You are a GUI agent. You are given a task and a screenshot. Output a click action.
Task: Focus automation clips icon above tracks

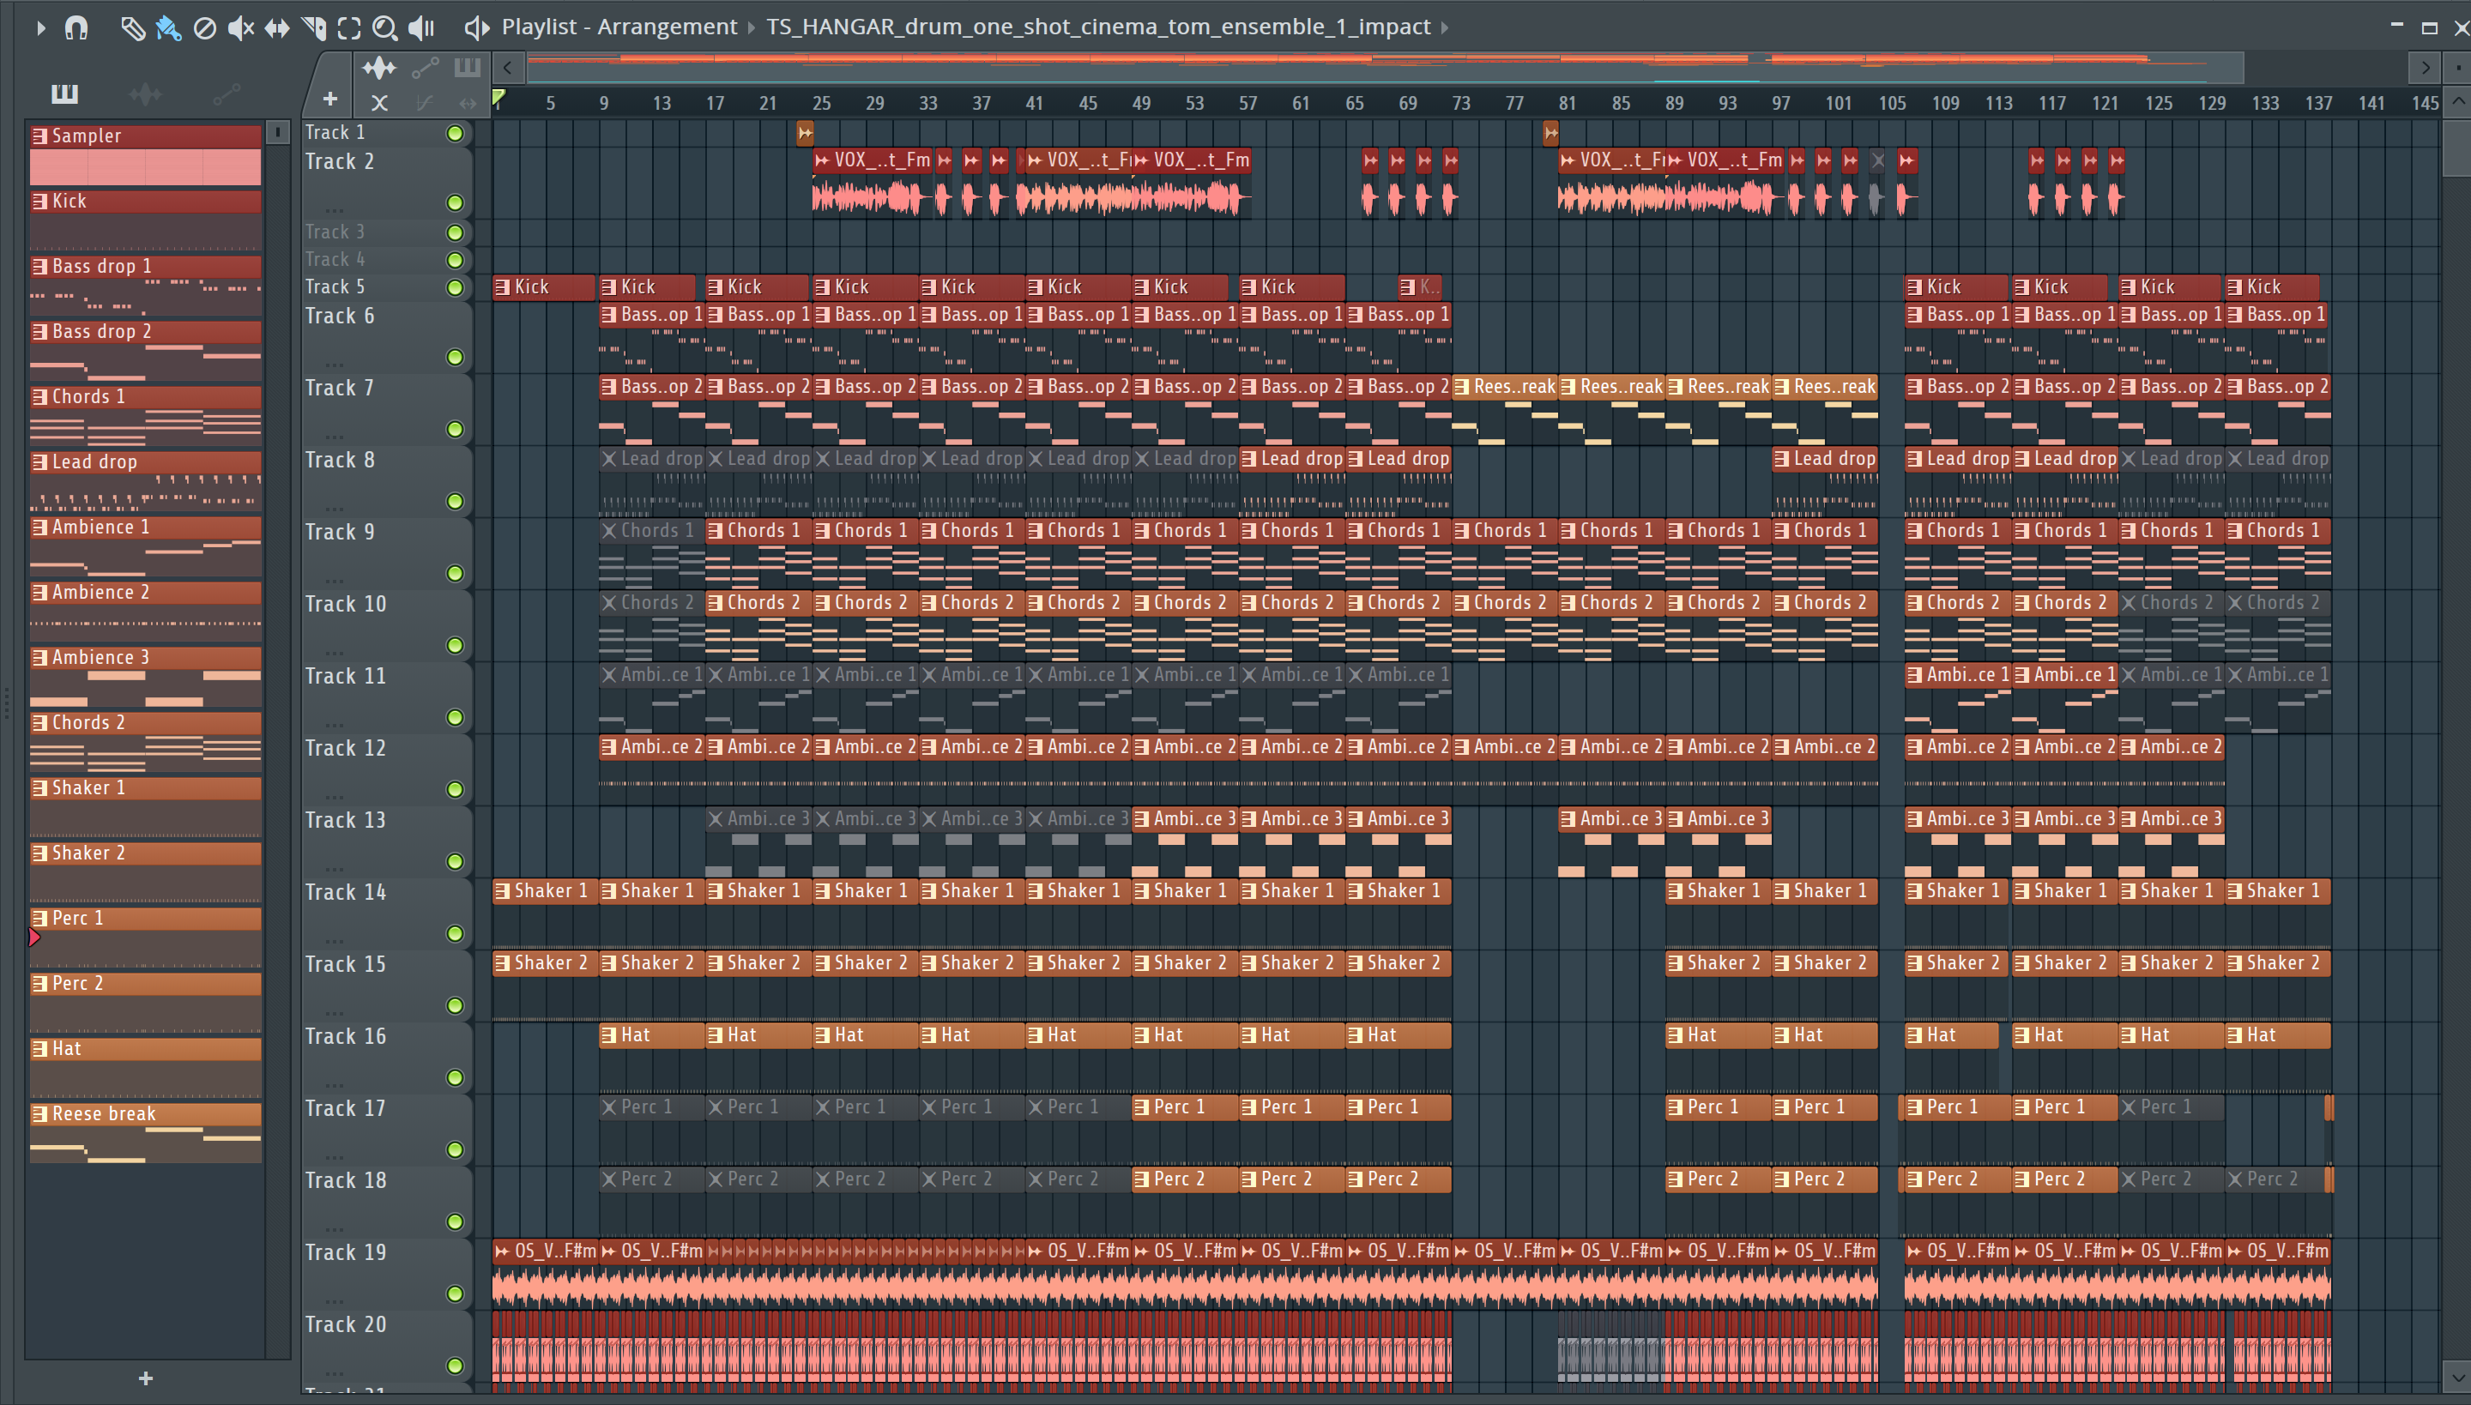point(425,68)
